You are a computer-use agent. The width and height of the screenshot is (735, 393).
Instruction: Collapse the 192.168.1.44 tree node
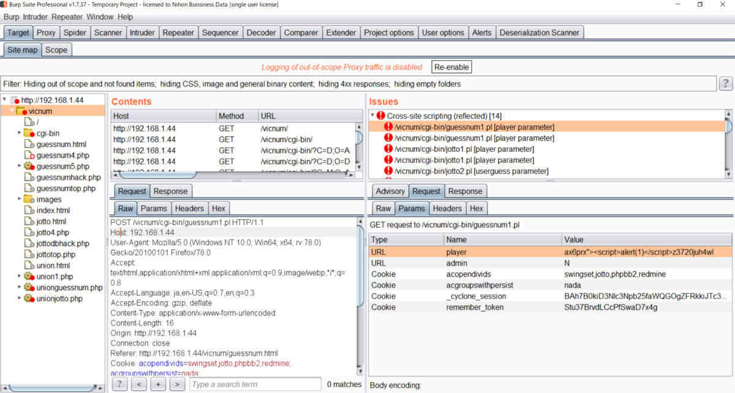coord(5,100)
